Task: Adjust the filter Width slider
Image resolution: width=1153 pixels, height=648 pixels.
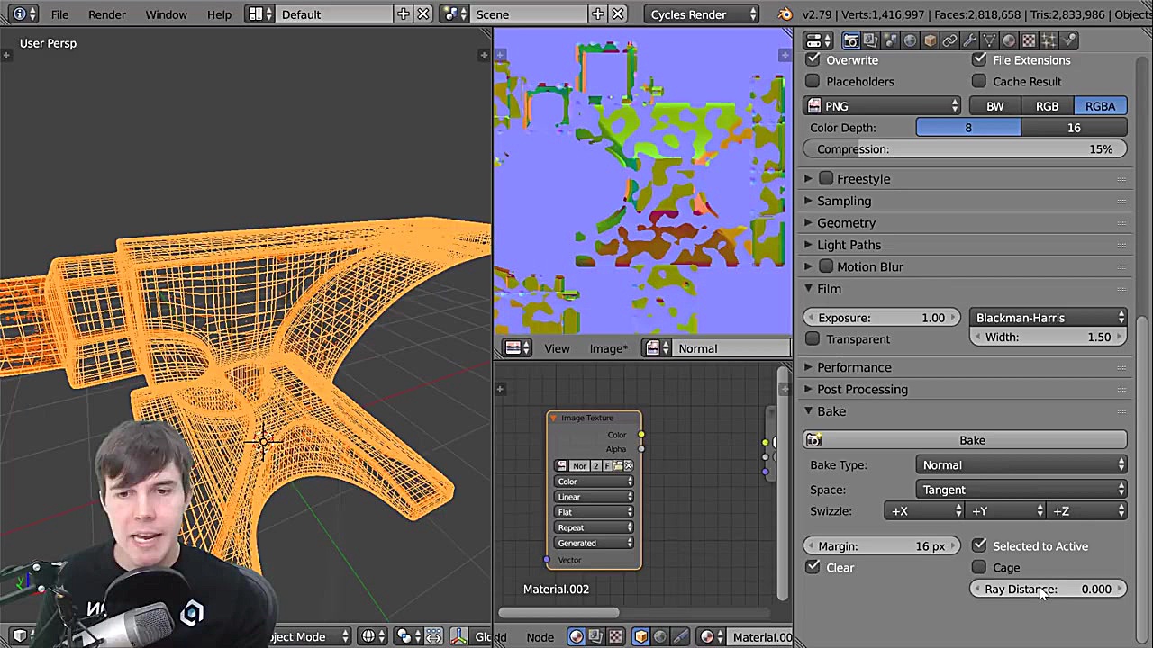Action: pos(1049,337)
